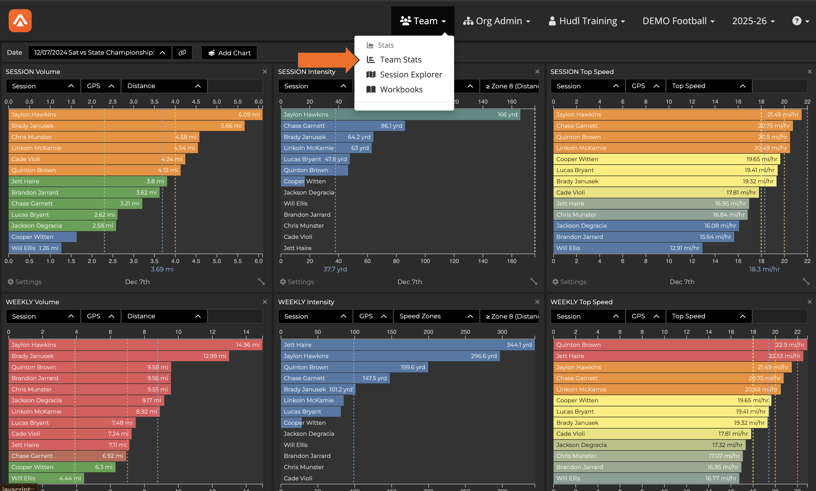Open Speed Zones dropdown in WEEKLY Intensity

(436, 316)
